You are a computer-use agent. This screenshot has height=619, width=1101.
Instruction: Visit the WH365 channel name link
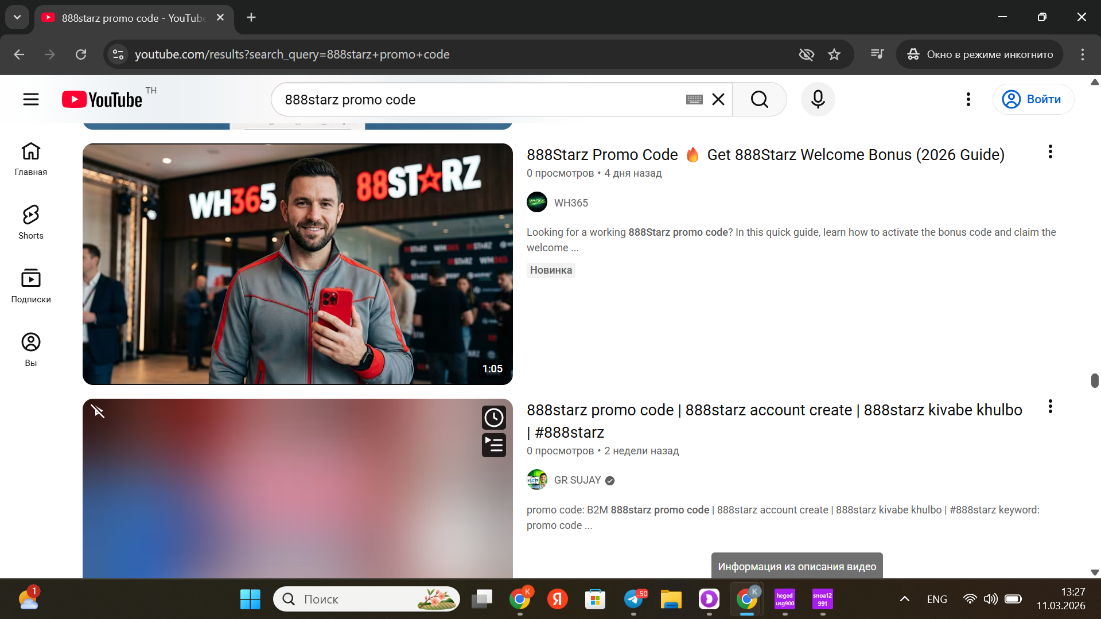[571, 203]
